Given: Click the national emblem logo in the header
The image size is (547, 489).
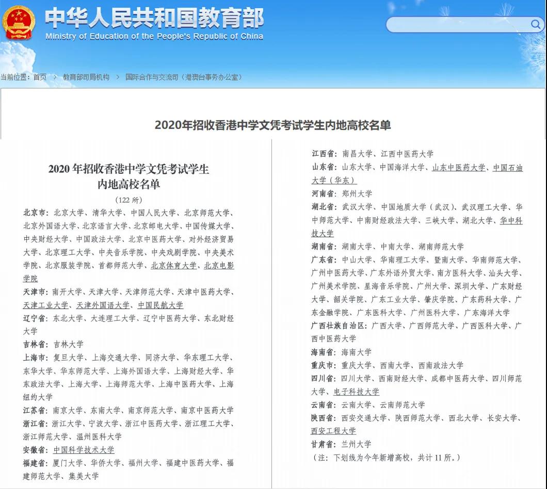Looking at the screenshot, I should pos(18,22).
